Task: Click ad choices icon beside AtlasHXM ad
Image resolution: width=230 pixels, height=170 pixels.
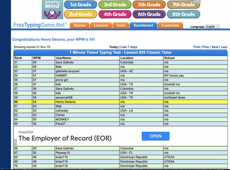Action: pos(16,141)
